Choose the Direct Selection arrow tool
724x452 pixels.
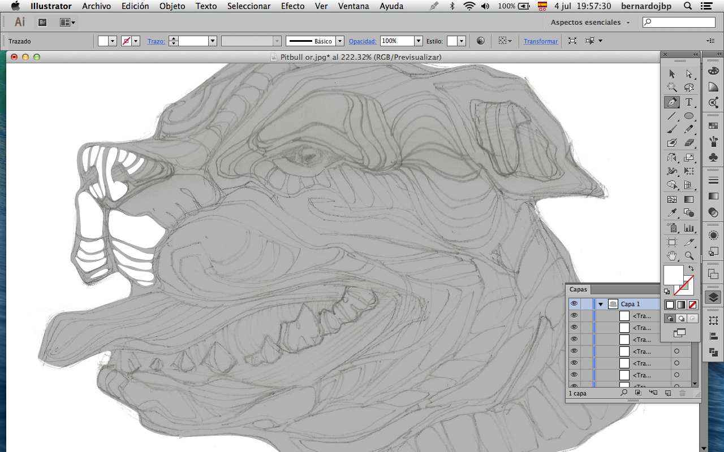point(689,74)
